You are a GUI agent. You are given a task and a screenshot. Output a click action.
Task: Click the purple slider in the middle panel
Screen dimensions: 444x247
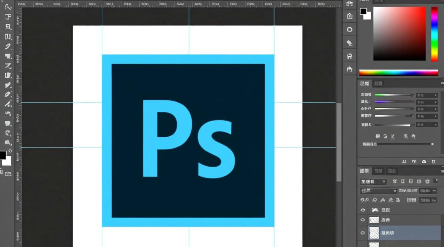(x=394, y=101)
